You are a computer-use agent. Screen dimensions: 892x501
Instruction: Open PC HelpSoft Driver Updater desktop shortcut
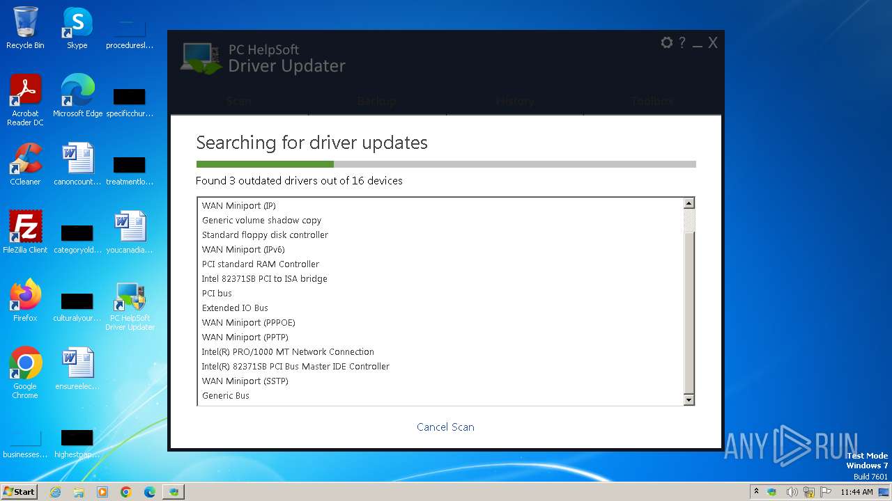[x=130, y=306]
